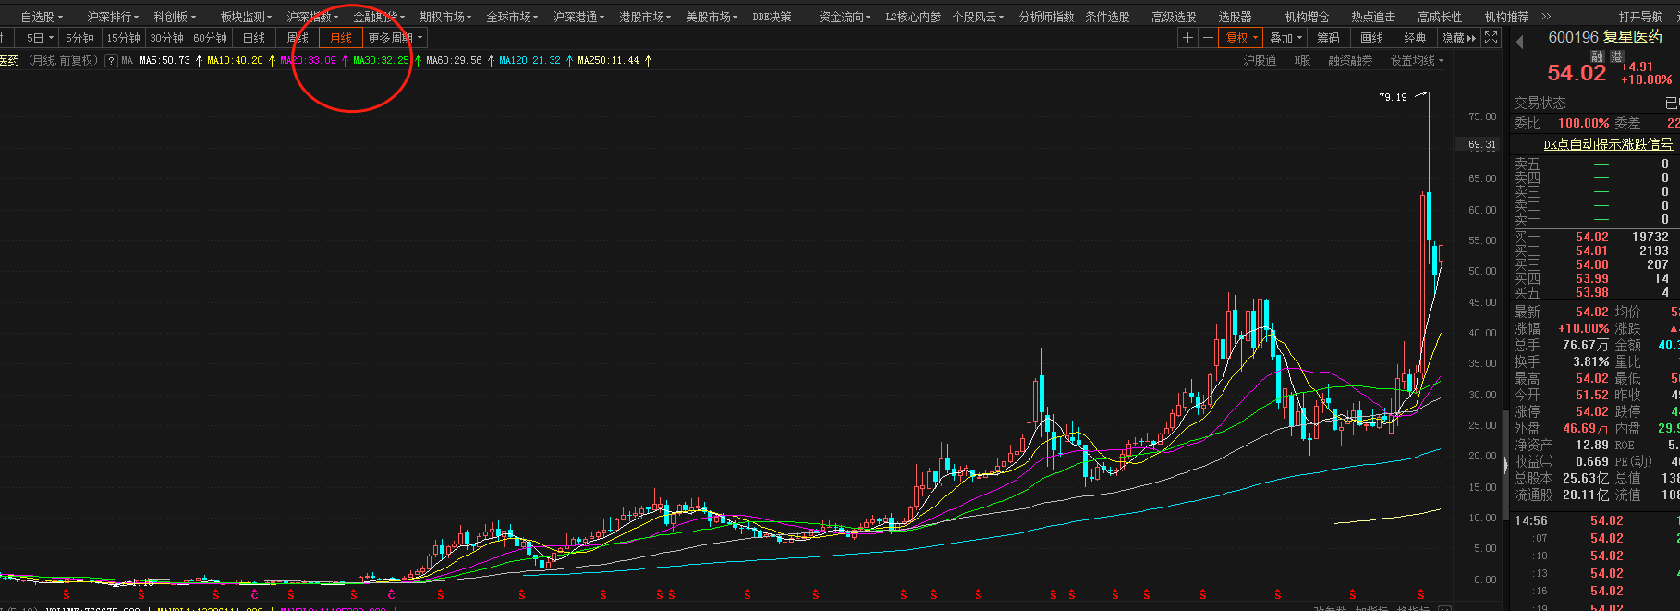Image resolution: width=1680 pixels, height=611 pixels.
Task: Toggle full-screen chart view icon
Action: [x=1491, y=38]
